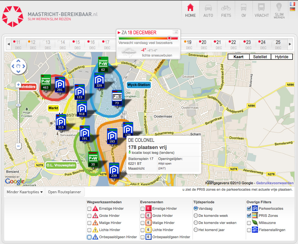Open the SLIM WERKEN navigation tab
Screen dimensions: 298x244
point(279,10)
